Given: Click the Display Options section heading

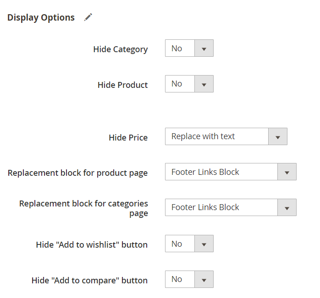Looking at the screenshot, I should click(x=41, y=17).
